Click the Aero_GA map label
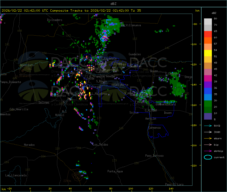Viewport: 227px width, 192px height. [x=151, y=119]
